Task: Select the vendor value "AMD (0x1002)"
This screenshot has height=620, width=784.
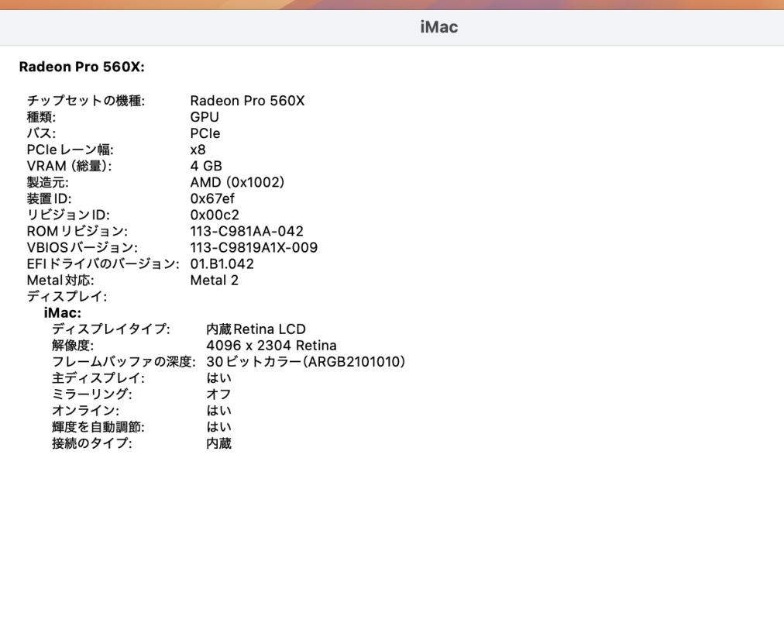Action: [237, 182]
